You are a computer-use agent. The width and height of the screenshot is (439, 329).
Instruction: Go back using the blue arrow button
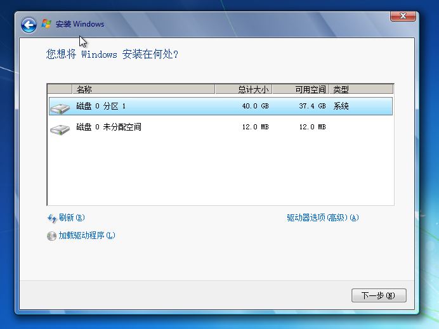coord(29,25)
